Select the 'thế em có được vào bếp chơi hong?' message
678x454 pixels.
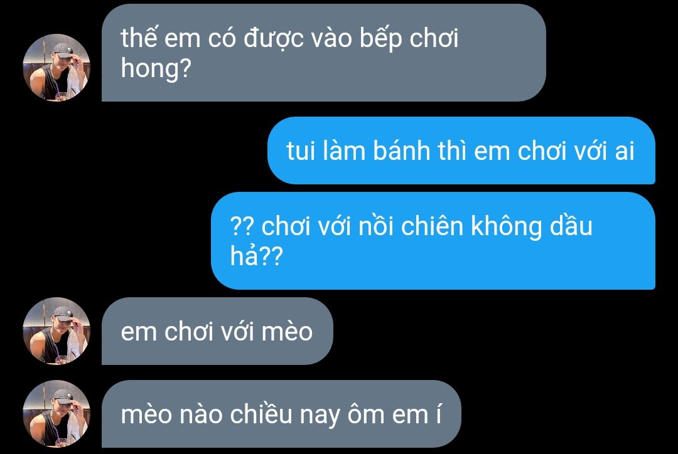[x=324, y=53]
